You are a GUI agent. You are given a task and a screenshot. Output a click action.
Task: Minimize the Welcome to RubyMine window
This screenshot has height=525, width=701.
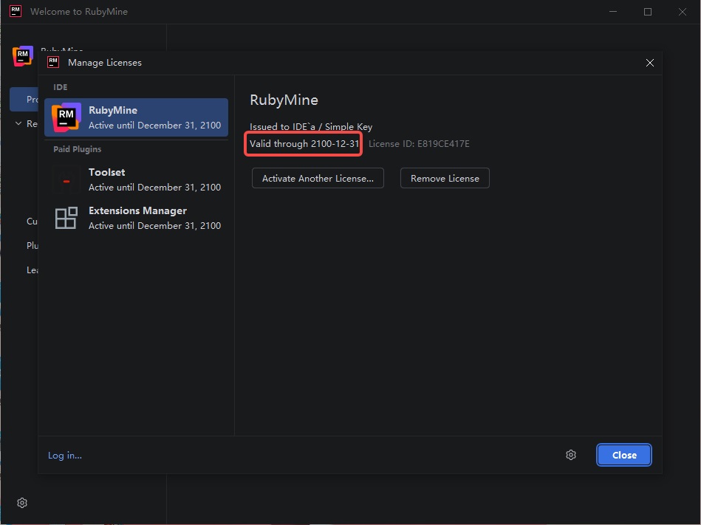613,12
